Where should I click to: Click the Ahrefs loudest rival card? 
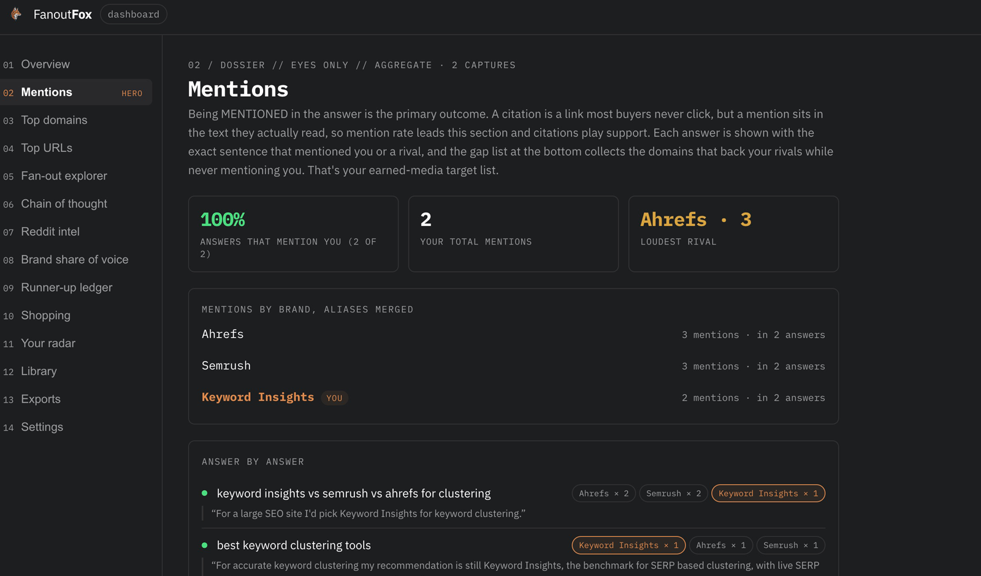pos(733,234)
